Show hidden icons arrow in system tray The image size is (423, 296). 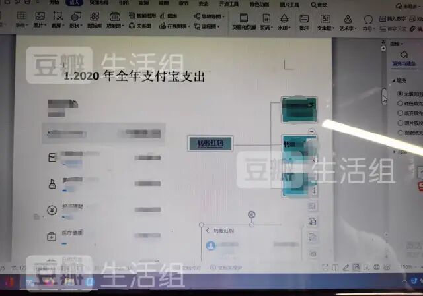click(404, 281)
